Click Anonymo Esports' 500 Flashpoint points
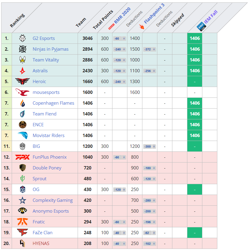The image size is (250, 251). coord(135,211)
